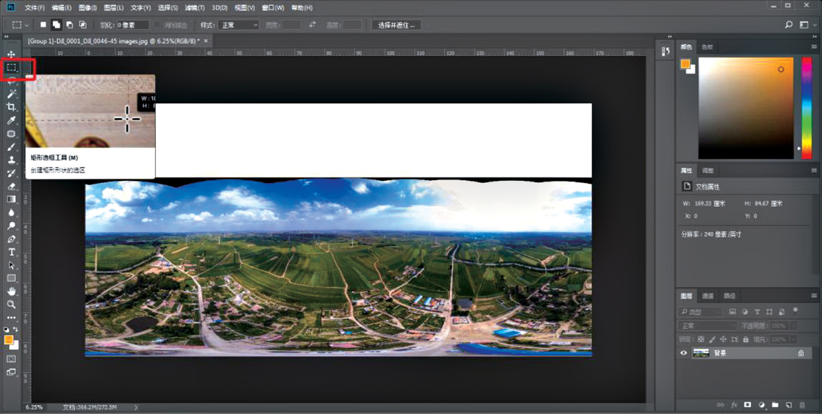Select the Hand tool
The image size is (822, 414).
click(x=11, y=291)
